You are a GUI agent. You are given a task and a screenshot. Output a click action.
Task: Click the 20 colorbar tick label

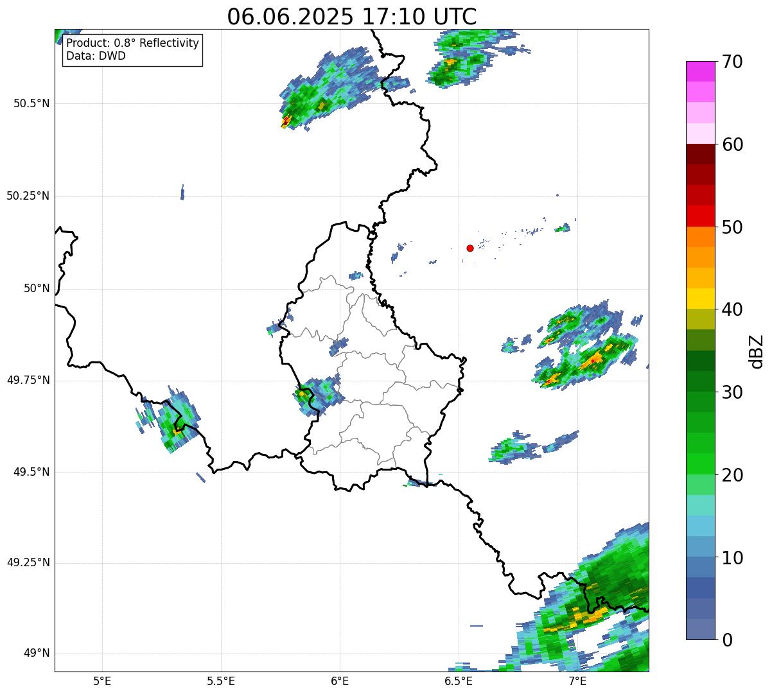[x=732, y=475]
